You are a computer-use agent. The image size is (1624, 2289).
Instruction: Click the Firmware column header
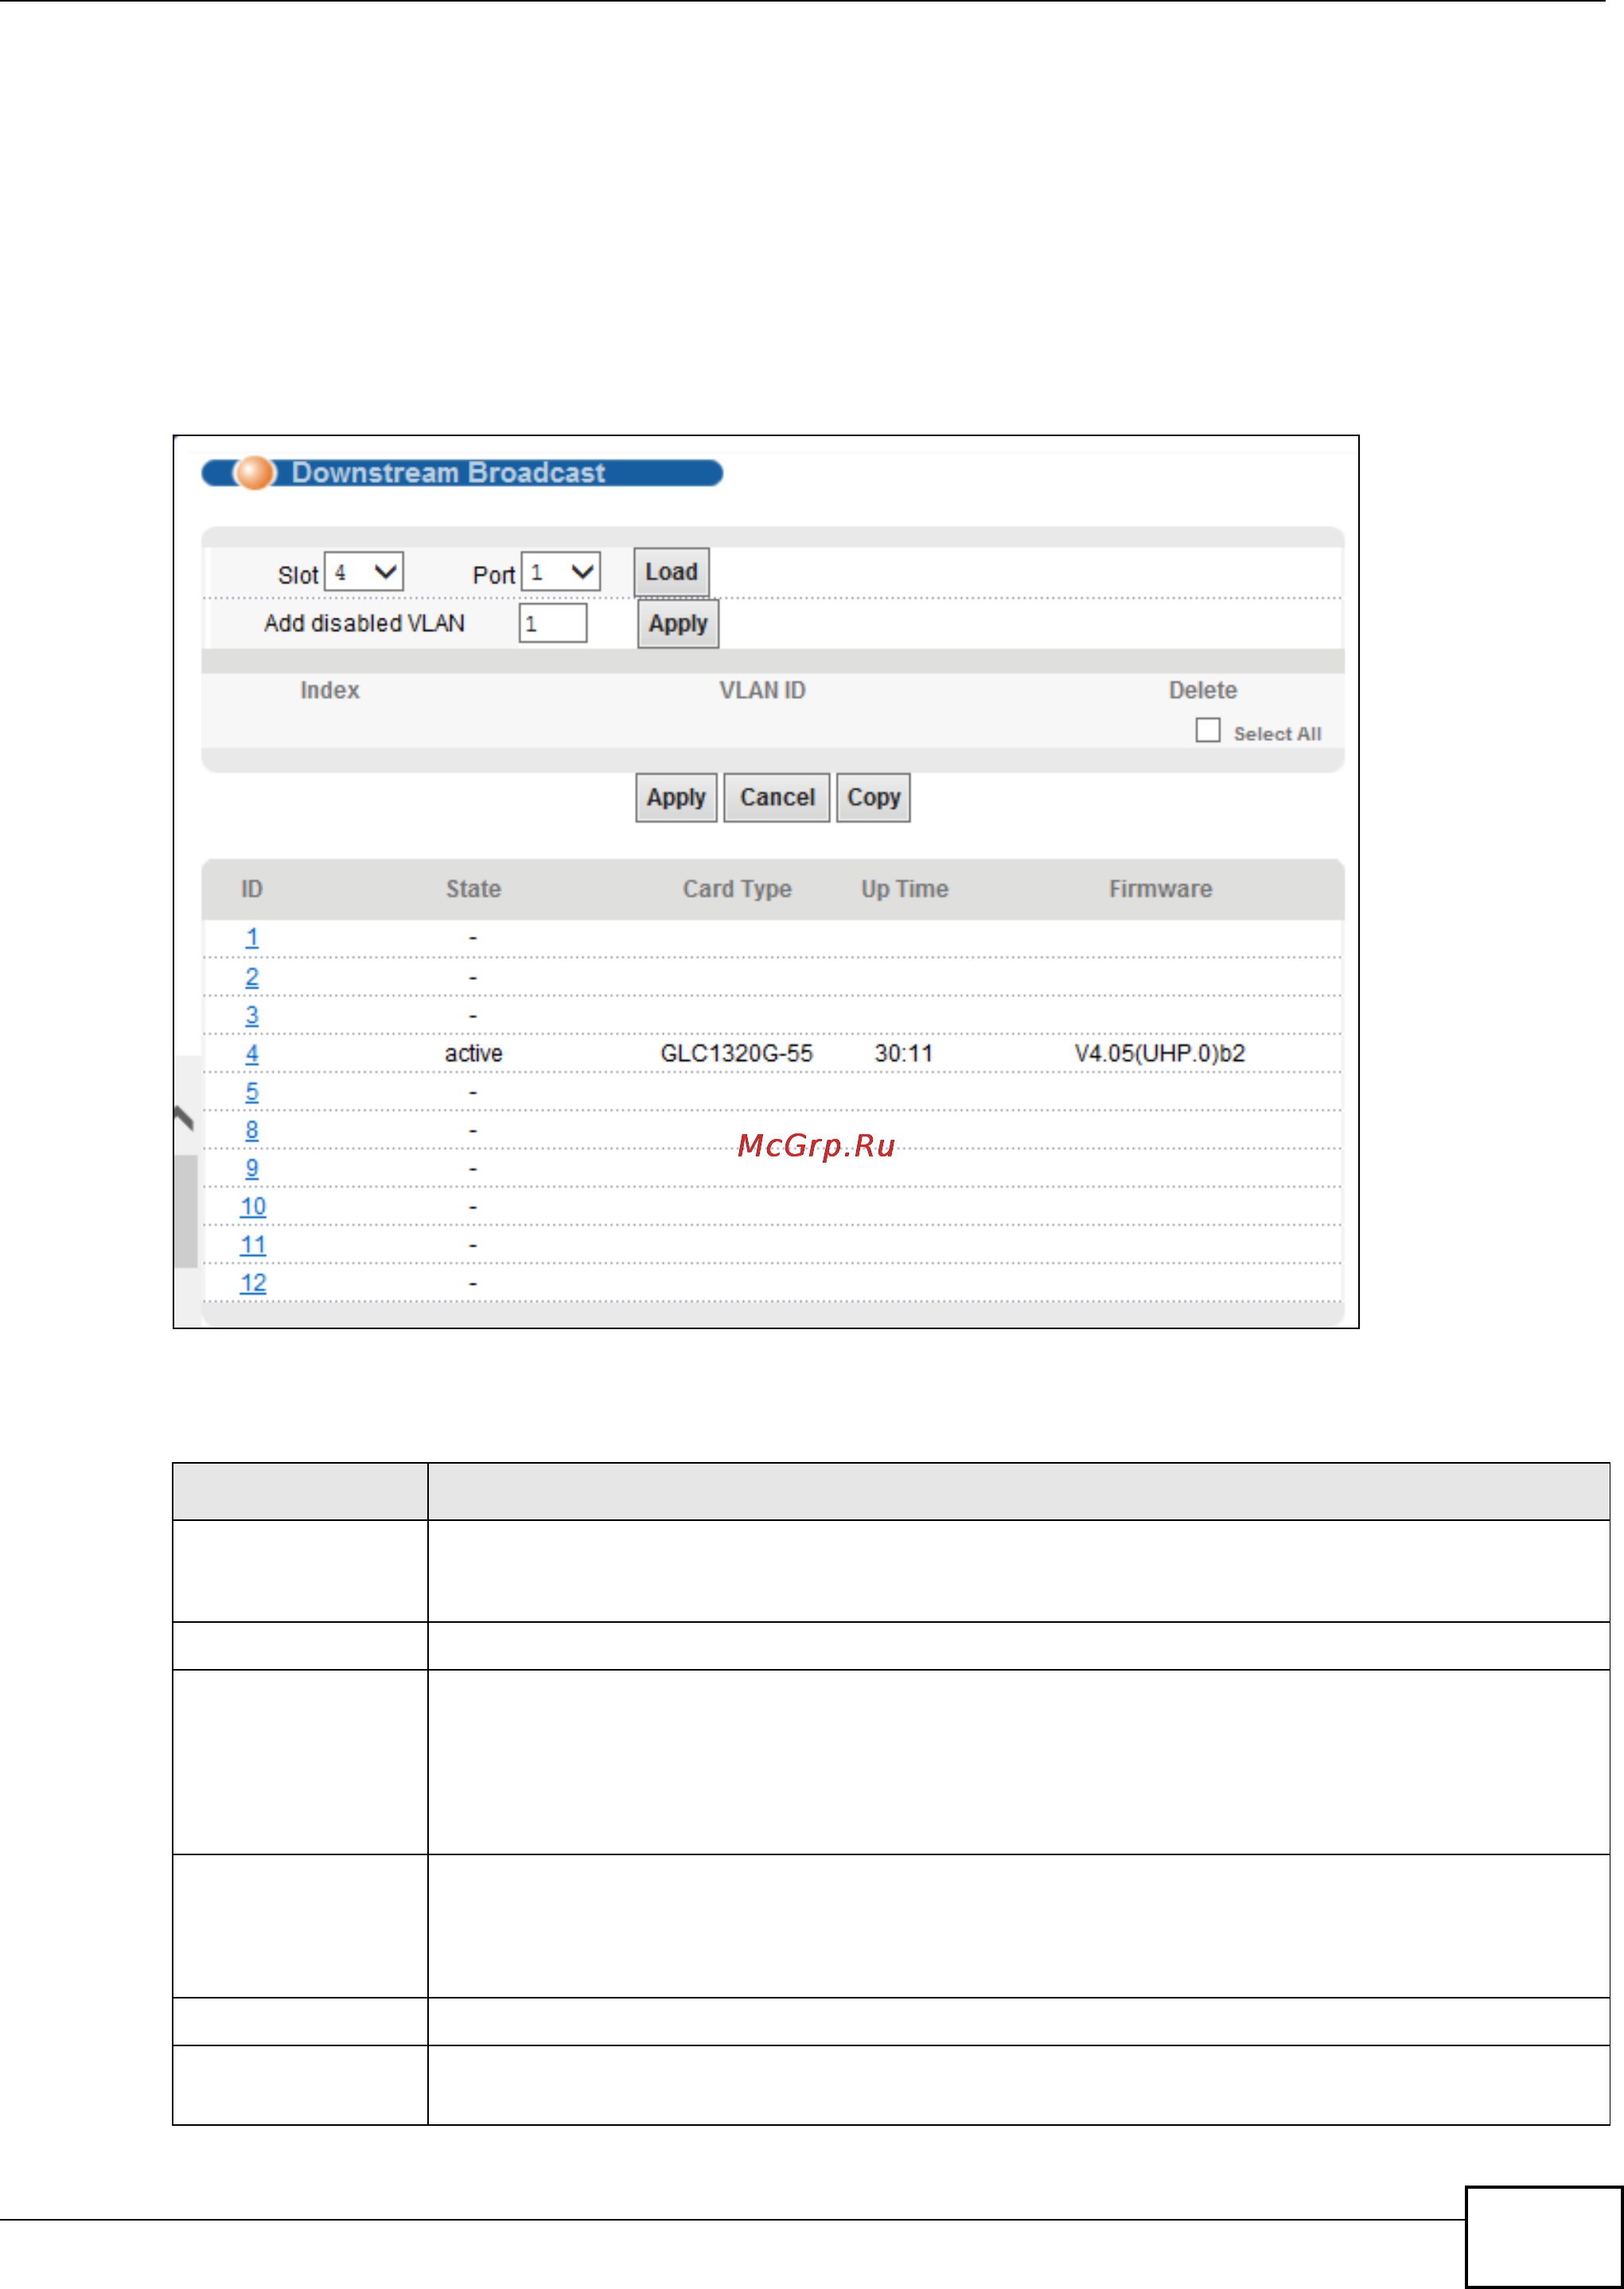(1160, 889)
